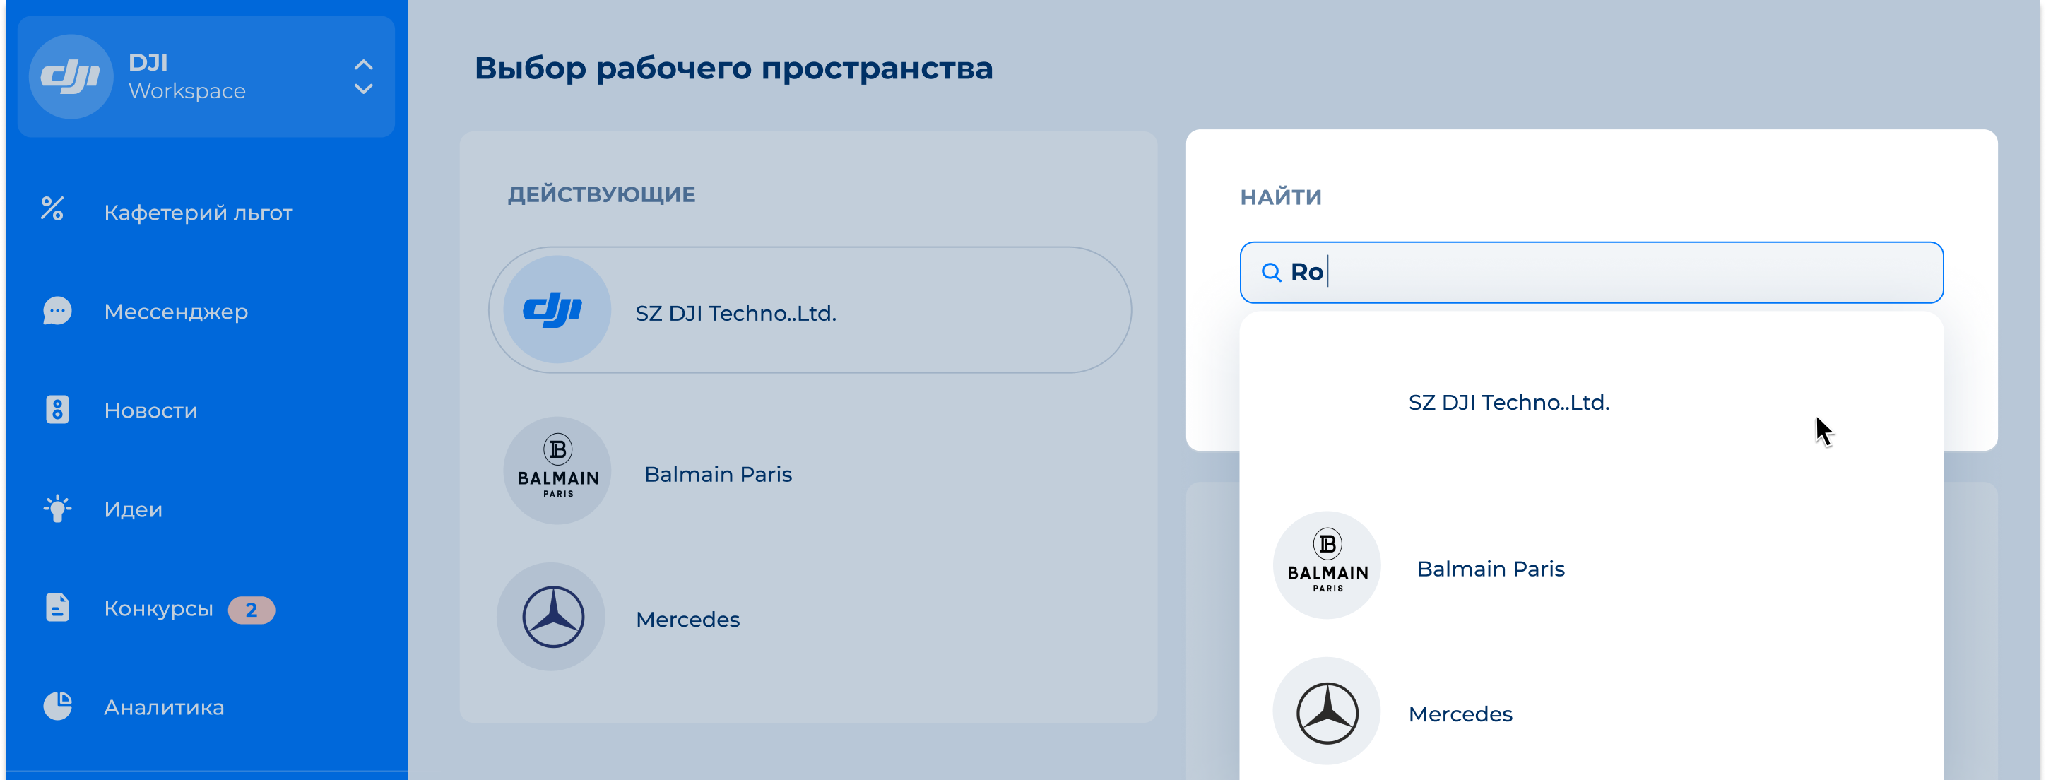The width and height of the screenshot is (2046, 780).
Task: Open Мессенджер from the sidebar menu
Action: tap(175, 312)
